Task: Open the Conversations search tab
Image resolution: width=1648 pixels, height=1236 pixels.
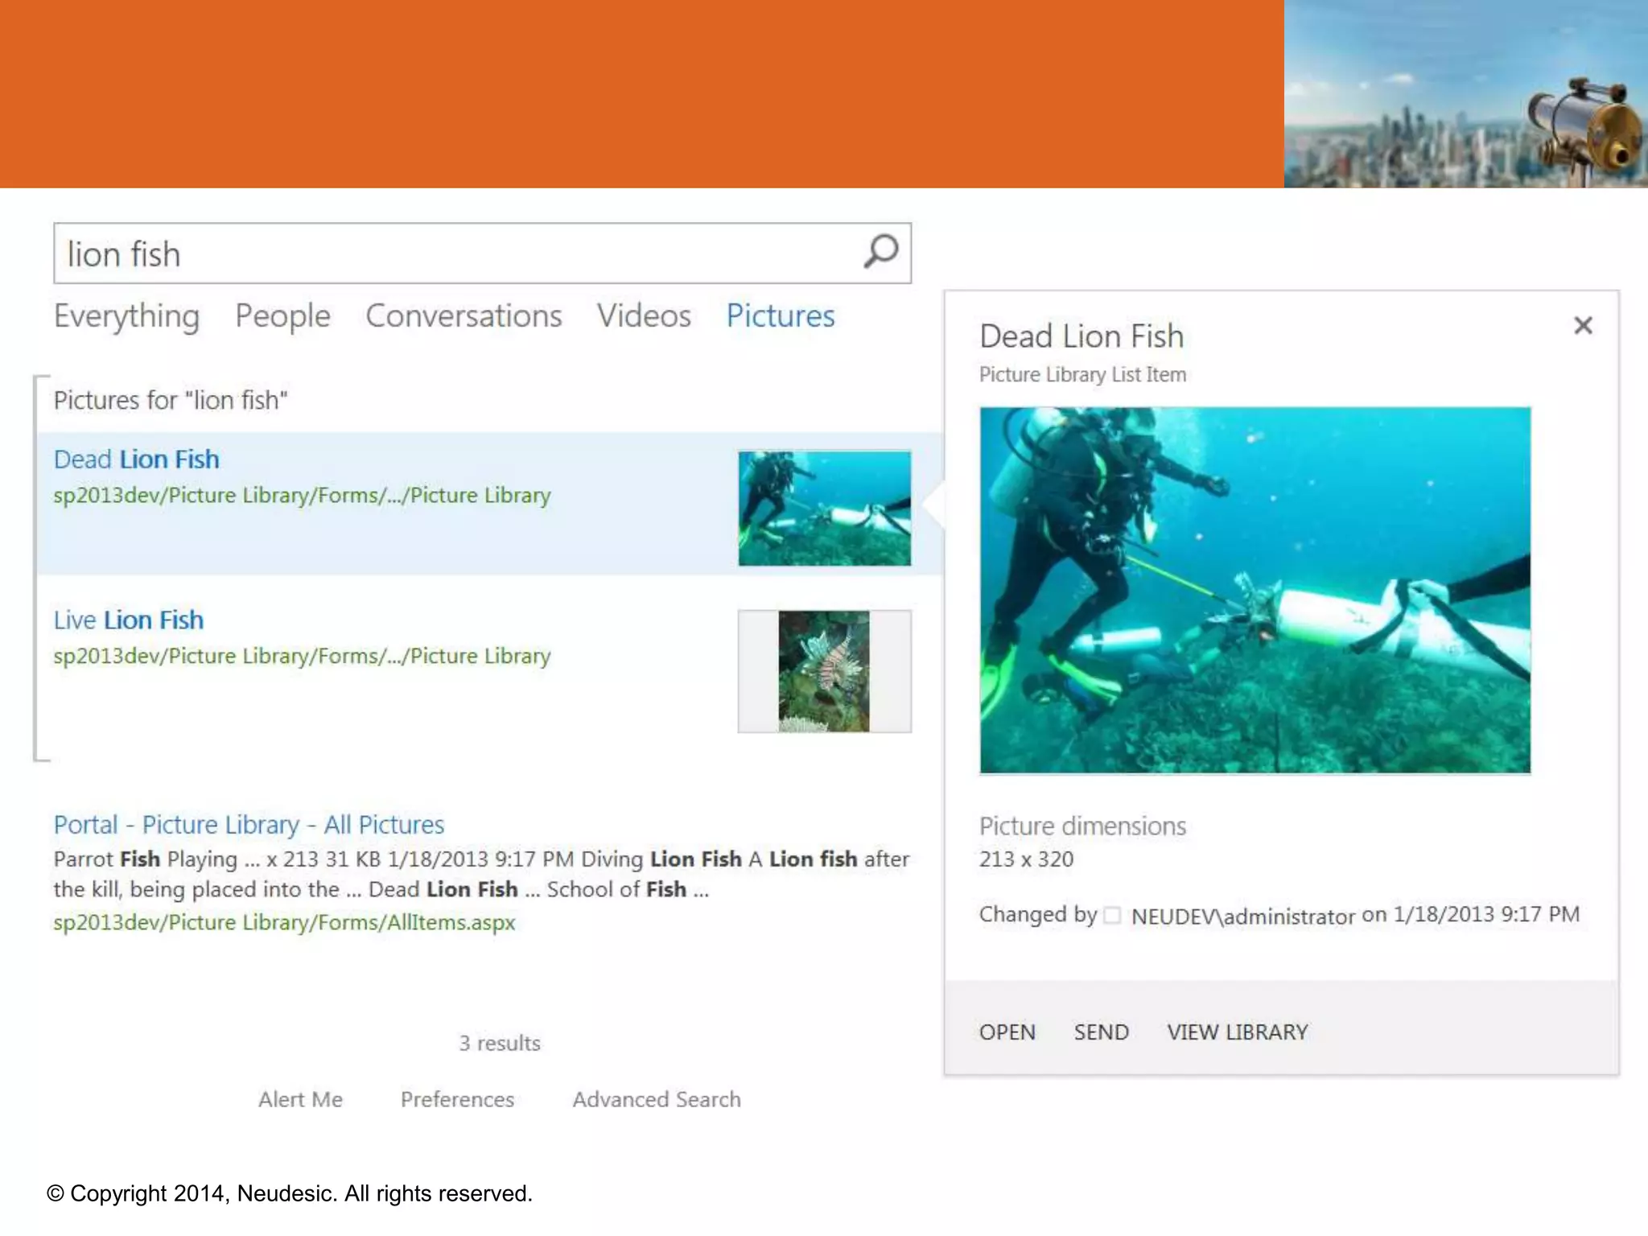Action: pyautogui.click(x=463, y=316)
